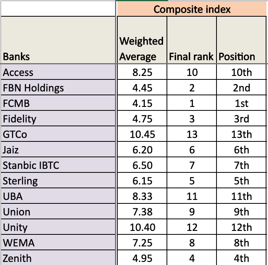This screenshot has width=268, height=265.
Task: Select Fidelity's position cell showing 3rd
Action: point(241,119)
